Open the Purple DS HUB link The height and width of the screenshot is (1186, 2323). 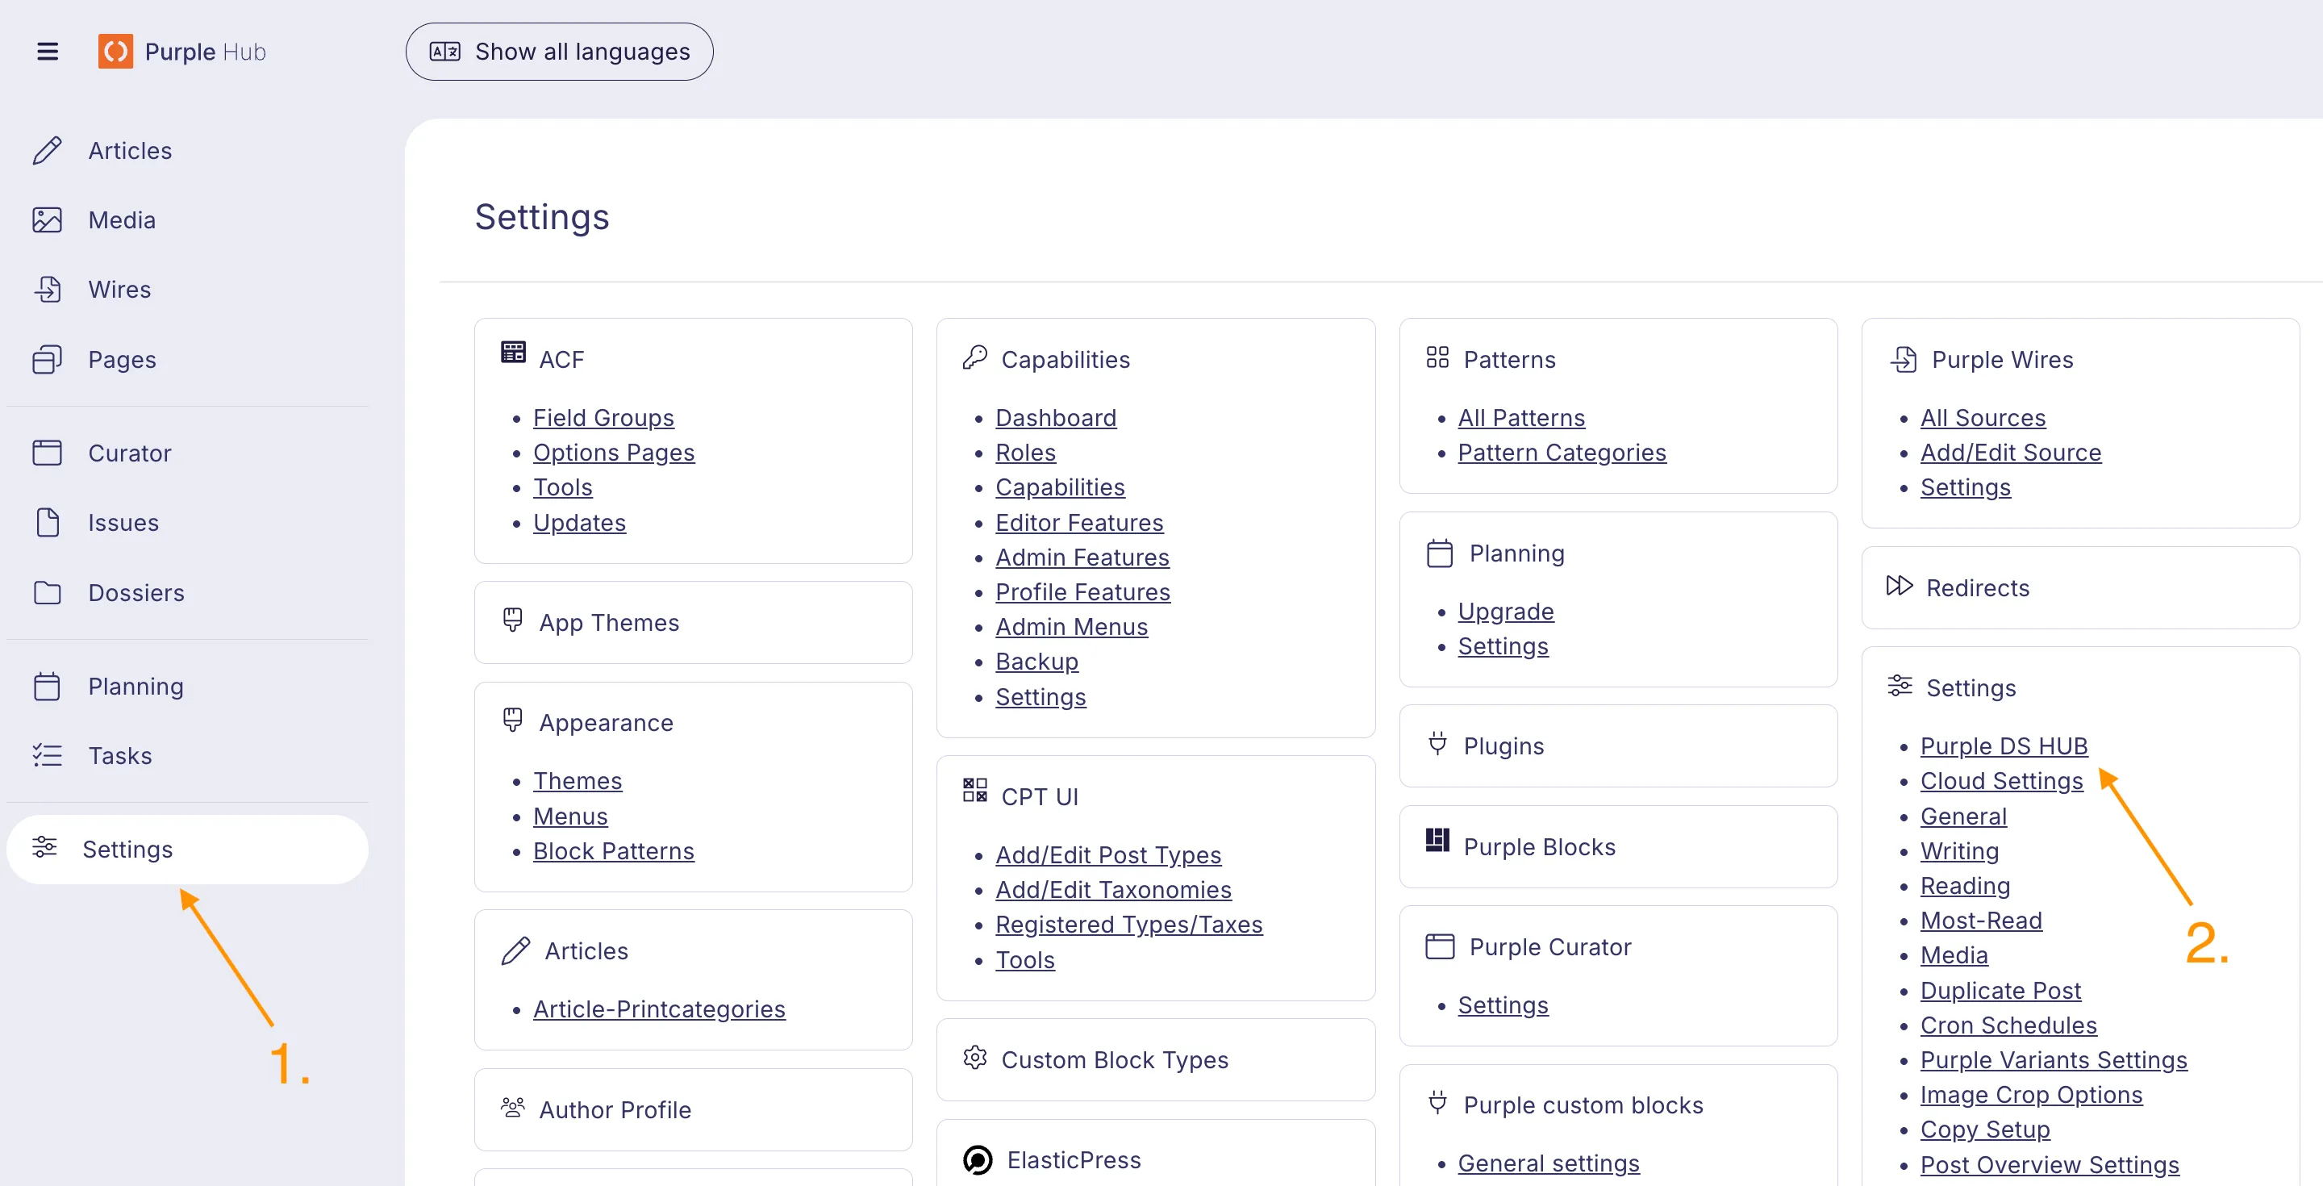point(2003,745)
